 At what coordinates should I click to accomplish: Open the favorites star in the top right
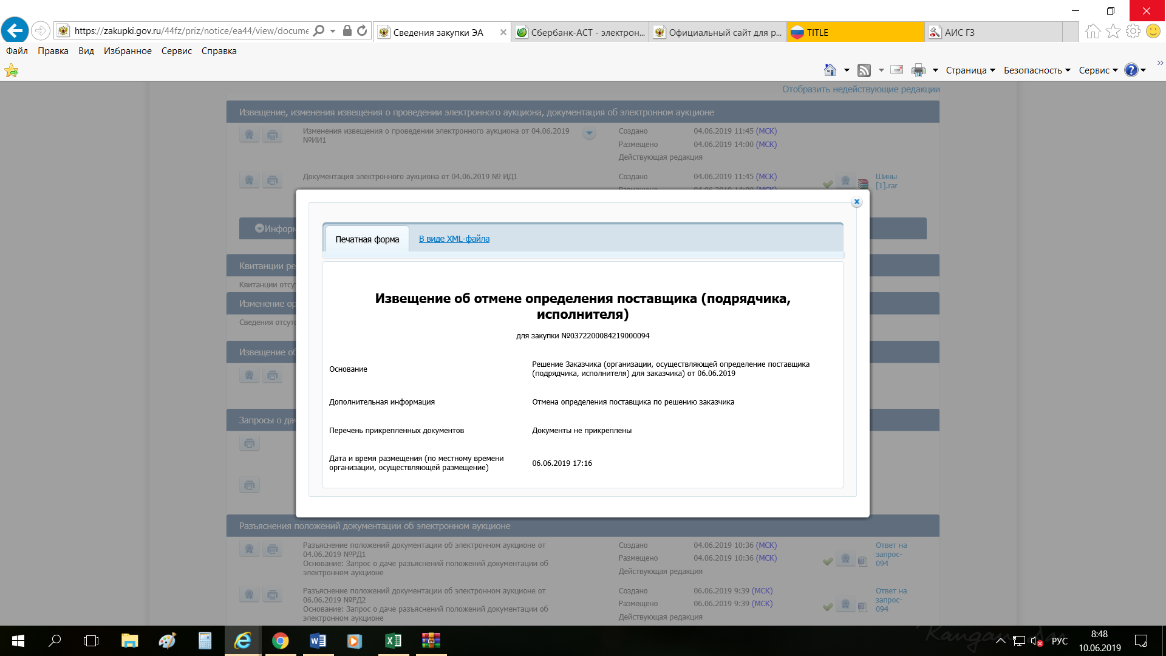pyautogui.click(x=1113, y=32)
